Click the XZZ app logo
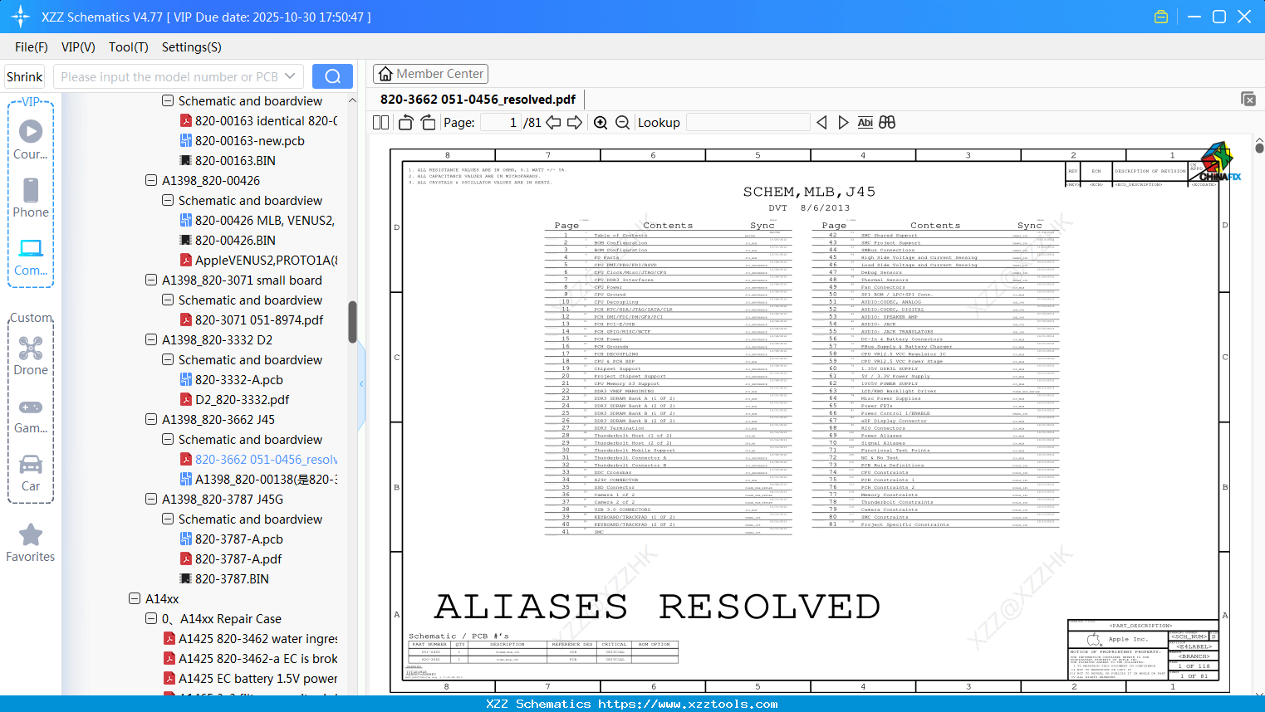1265x712 pixels. pos(20,17)
